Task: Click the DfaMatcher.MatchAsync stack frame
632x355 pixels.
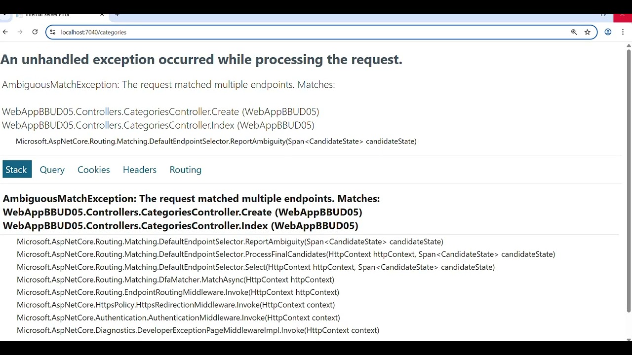Action: pyautogui.click(x=175, y=280)
